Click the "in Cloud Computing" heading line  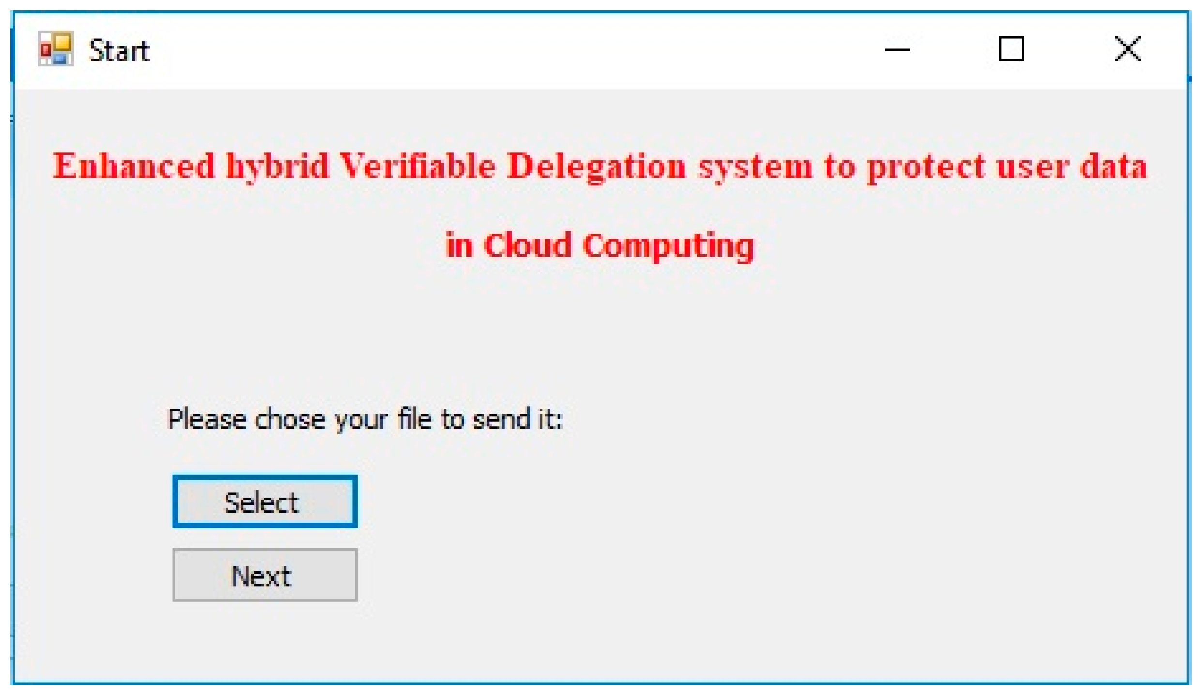pyautogui.click(x=599, y=245)
